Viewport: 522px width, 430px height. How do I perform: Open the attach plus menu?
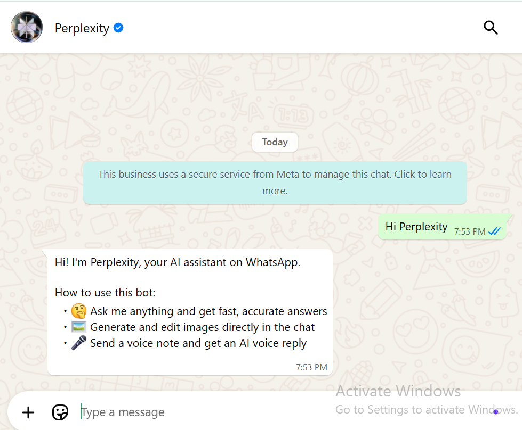(x=28, y=412)
